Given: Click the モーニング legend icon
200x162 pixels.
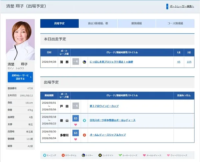Looking at the screenshot, I should click(x=45, y=155).
